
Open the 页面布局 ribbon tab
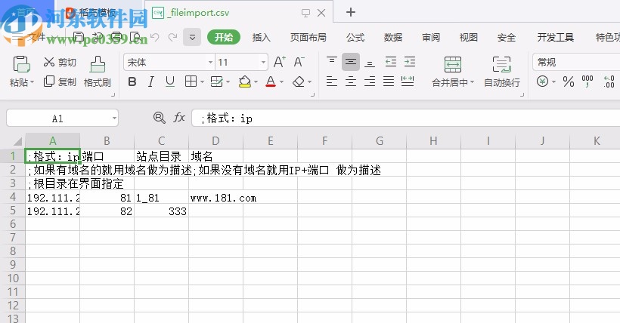tap(308, 38)
